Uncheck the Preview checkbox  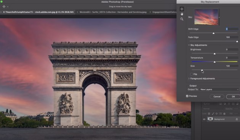(x=187, y=96)
